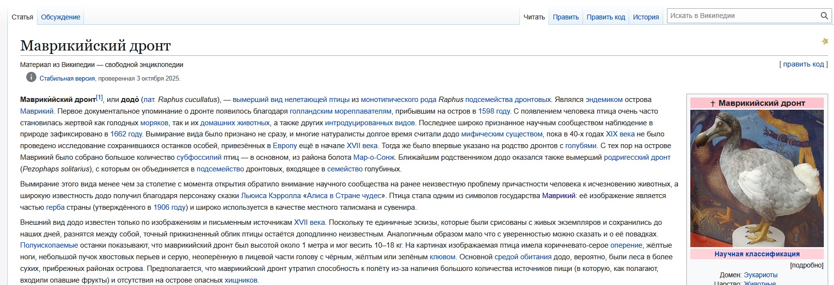Open 'XVII века' link in third paragraph
Screen dimensions: 834x285
click(310, 222)
